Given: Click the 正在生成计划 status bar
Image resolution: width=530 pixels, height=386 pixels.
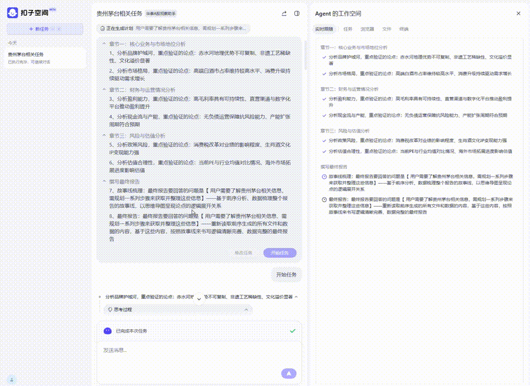Looking at the screenshot, I should tap(174, 28).
